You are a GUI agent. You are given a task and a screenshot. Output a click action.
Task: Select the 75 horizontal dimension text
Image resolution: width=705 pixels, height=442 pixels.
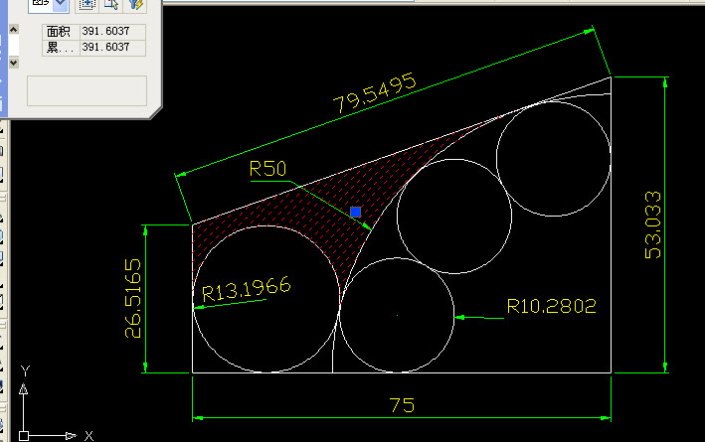coord(402,405)
